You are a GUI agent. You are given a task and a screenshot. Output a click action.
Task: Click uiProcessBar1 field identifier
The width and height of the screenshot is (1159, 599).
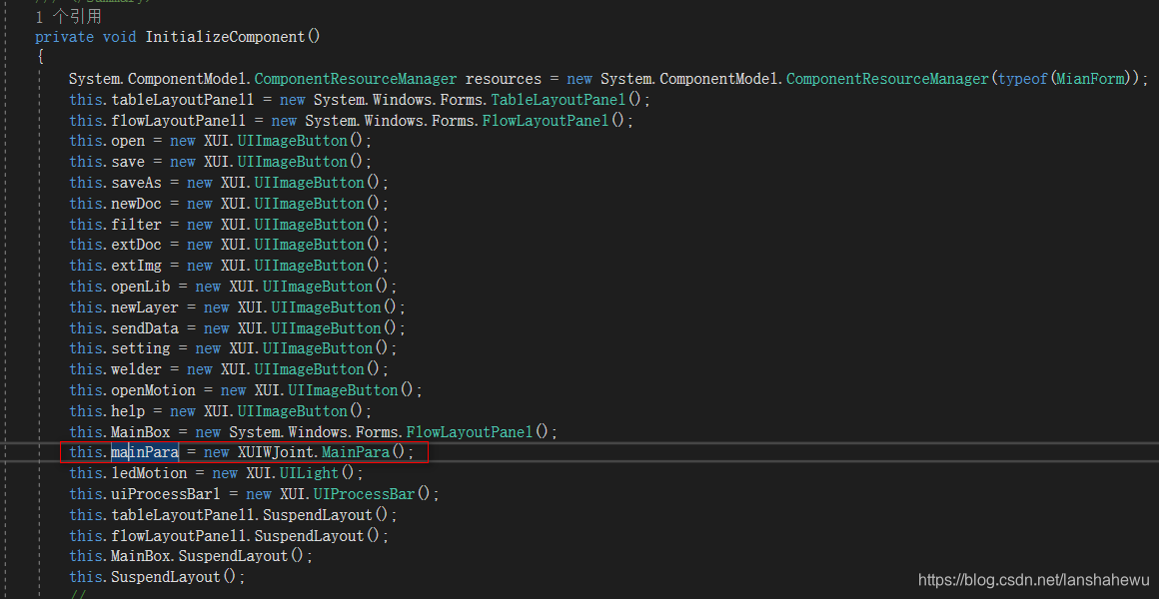click(166, 493)
